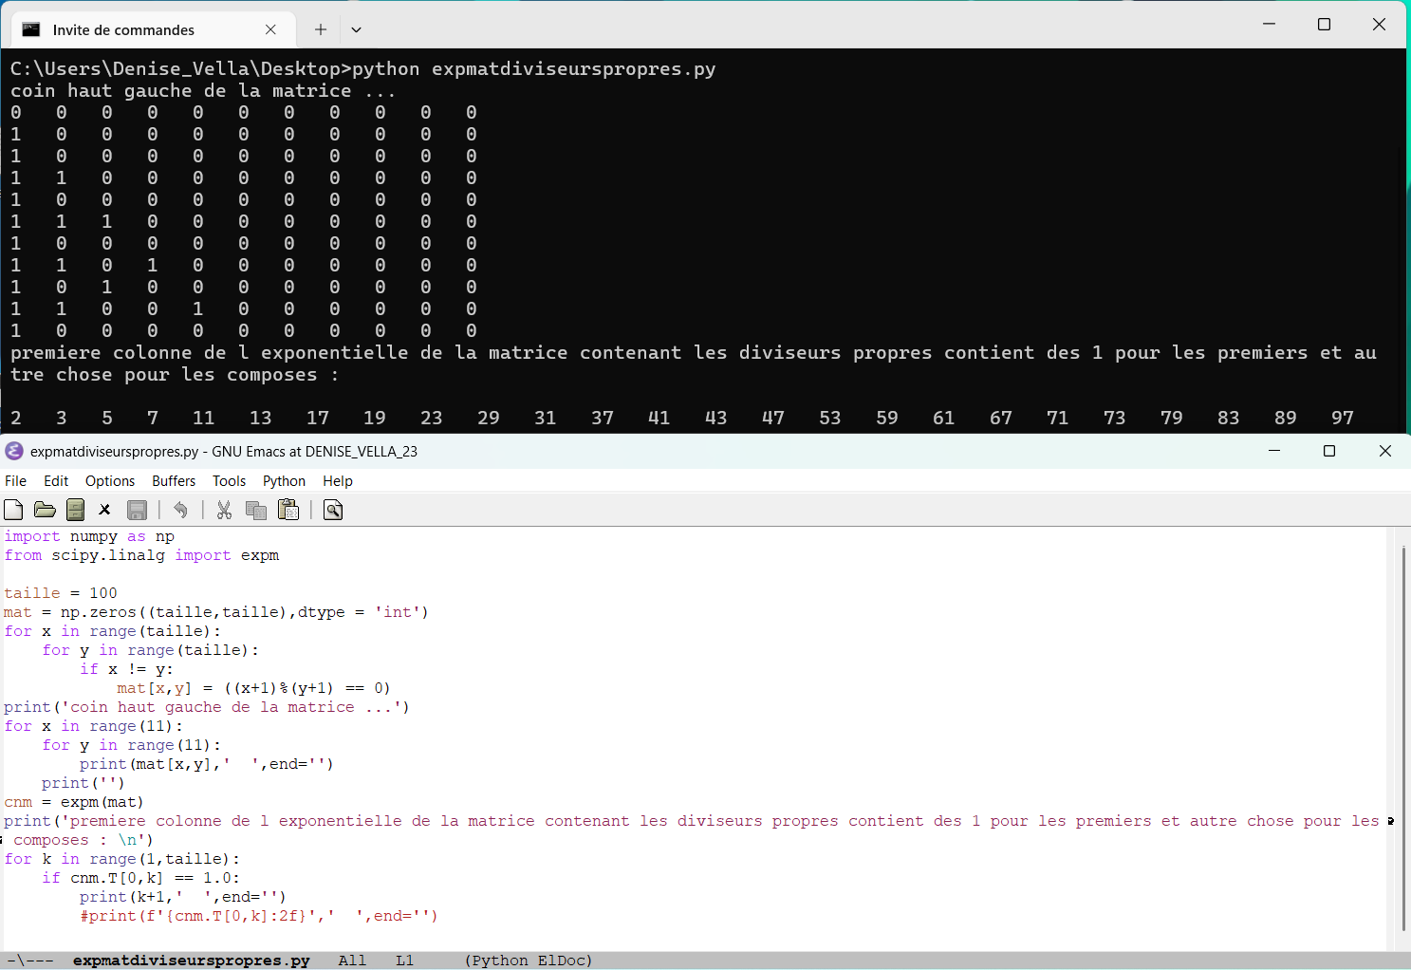Expand the Options menu

[110, 481]
